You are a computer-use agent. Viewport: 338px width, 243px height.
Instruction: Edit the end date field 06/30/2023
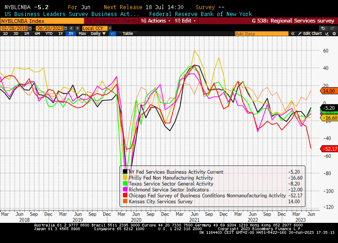pyautogui.click(x=50, y=28)
